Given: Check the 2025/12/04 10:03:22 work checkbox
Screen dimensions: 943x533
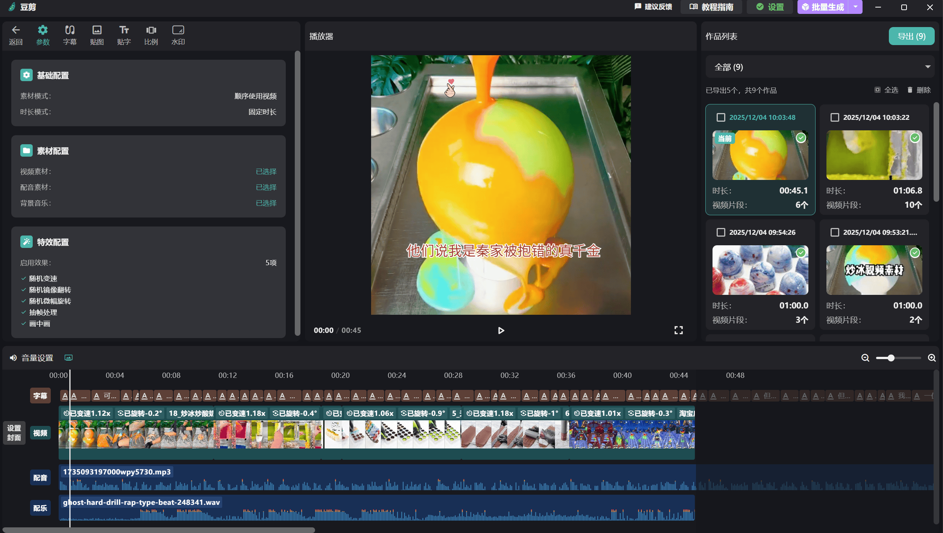Looking at the screenshot, I should coord(835,118).
